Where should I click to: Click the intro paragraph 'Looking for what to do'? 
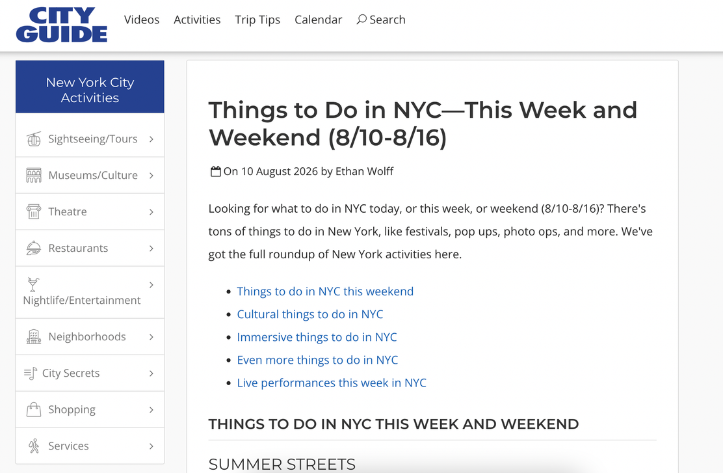pos(430,232)
